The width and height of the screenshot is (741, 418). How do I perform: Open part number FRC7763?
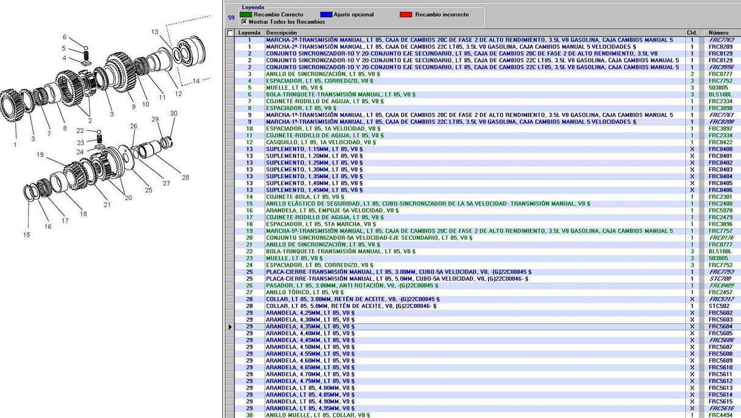(x=720, y=40)
